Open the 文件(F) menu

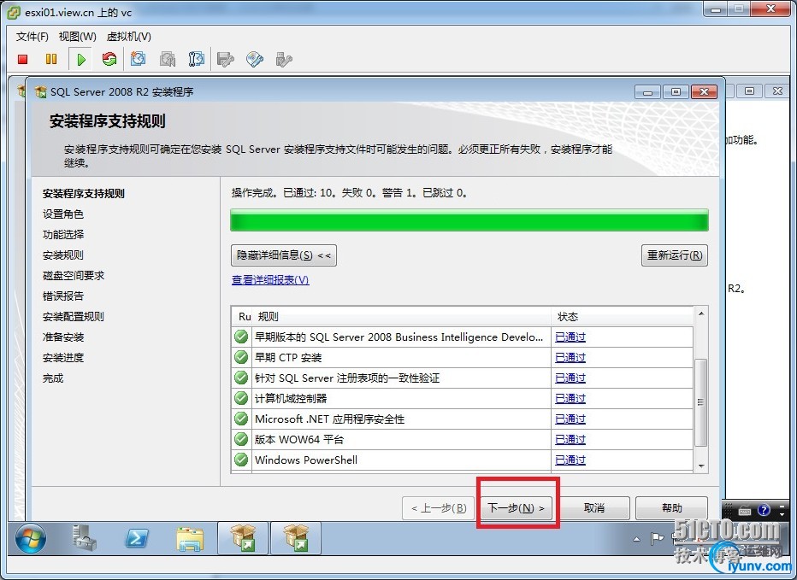click(32, 37)
